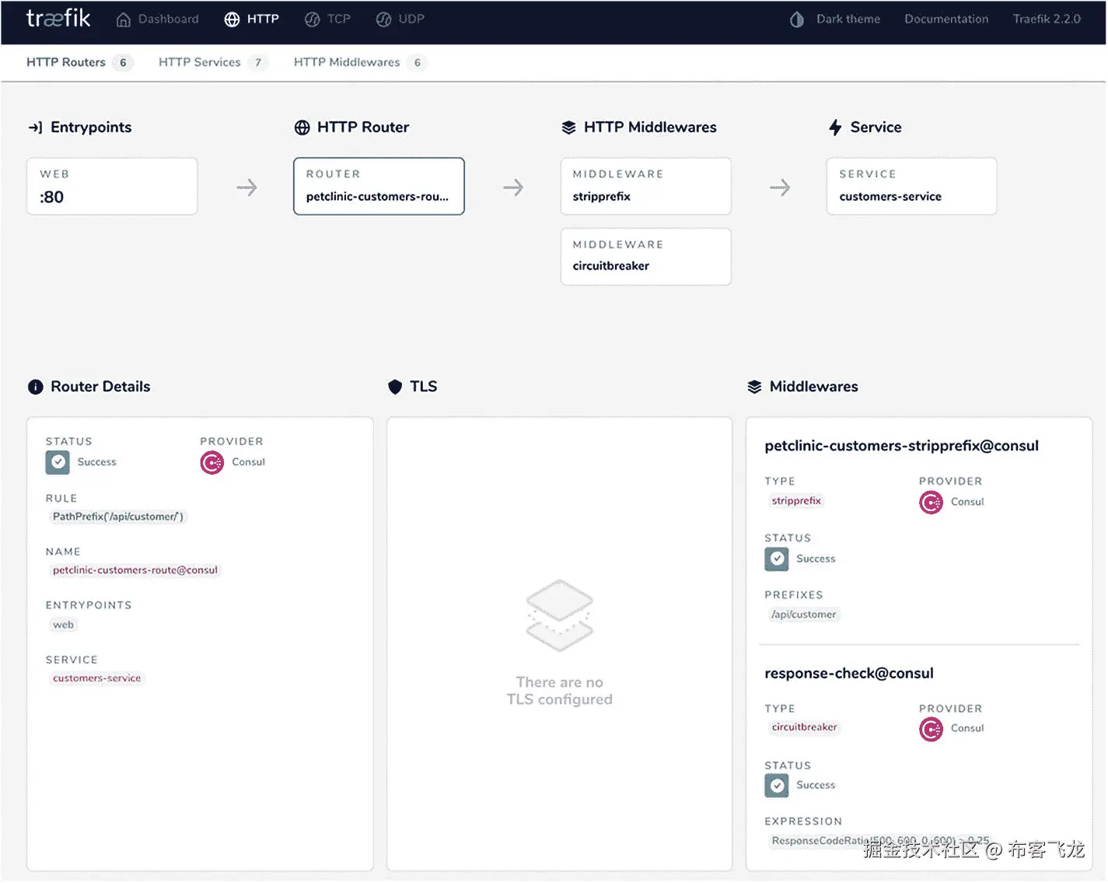This screenshot has width=1108, height=883.
Task: Click the circuitbreaker type tag
Action: (804, 728)
